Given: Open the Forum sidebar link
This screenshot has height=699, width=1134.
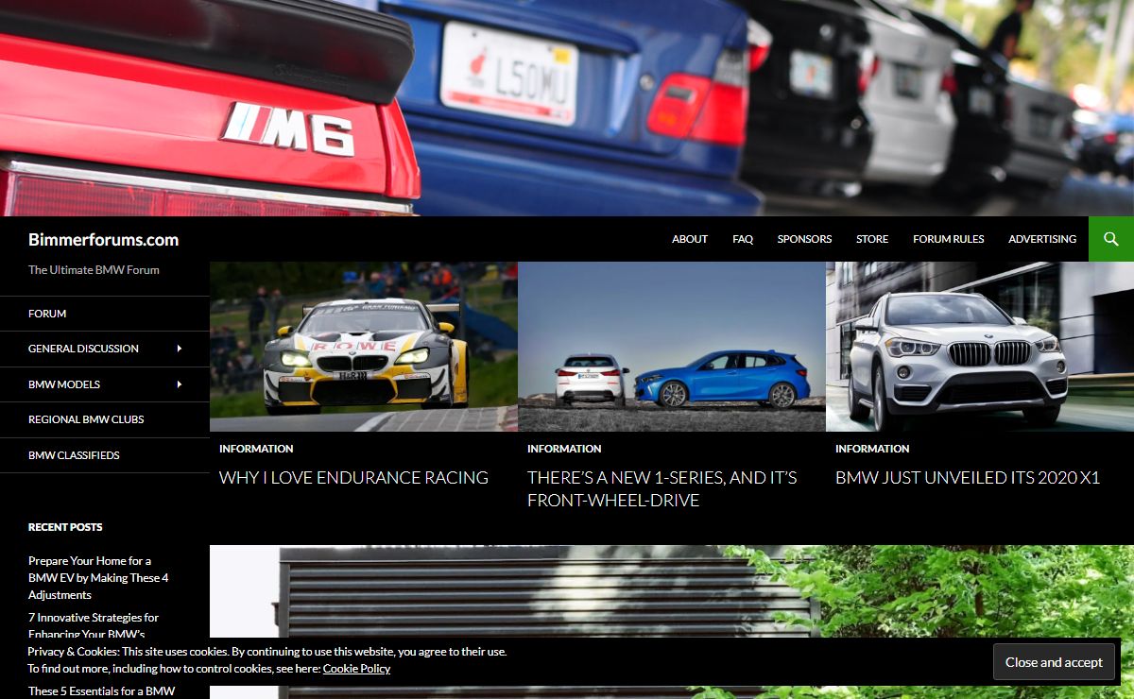Looking at the screenshot, I should tap(47, 314).
